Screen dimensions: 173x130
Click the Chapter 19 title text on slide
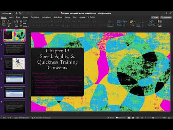pos(57,59)
